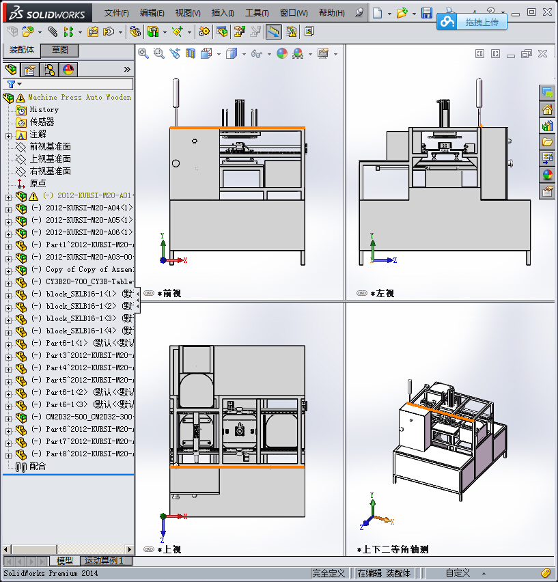
Task: Switch to the 草图 sketch tab
Action: [x=59, y=50]
